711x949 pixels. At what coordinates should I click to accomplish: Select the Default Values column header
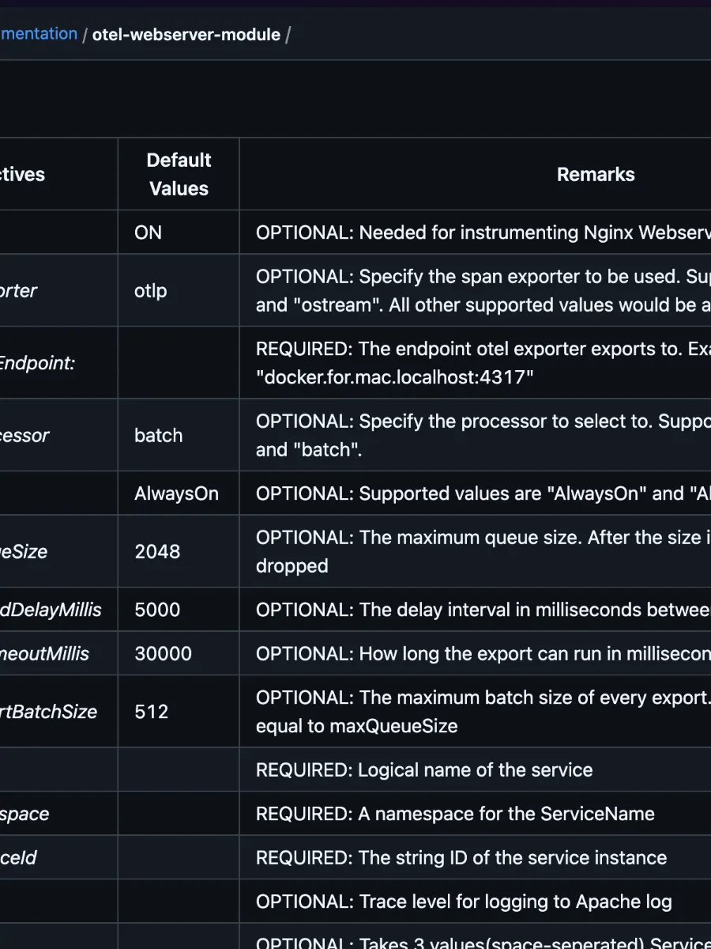click(x=179, y=174)
